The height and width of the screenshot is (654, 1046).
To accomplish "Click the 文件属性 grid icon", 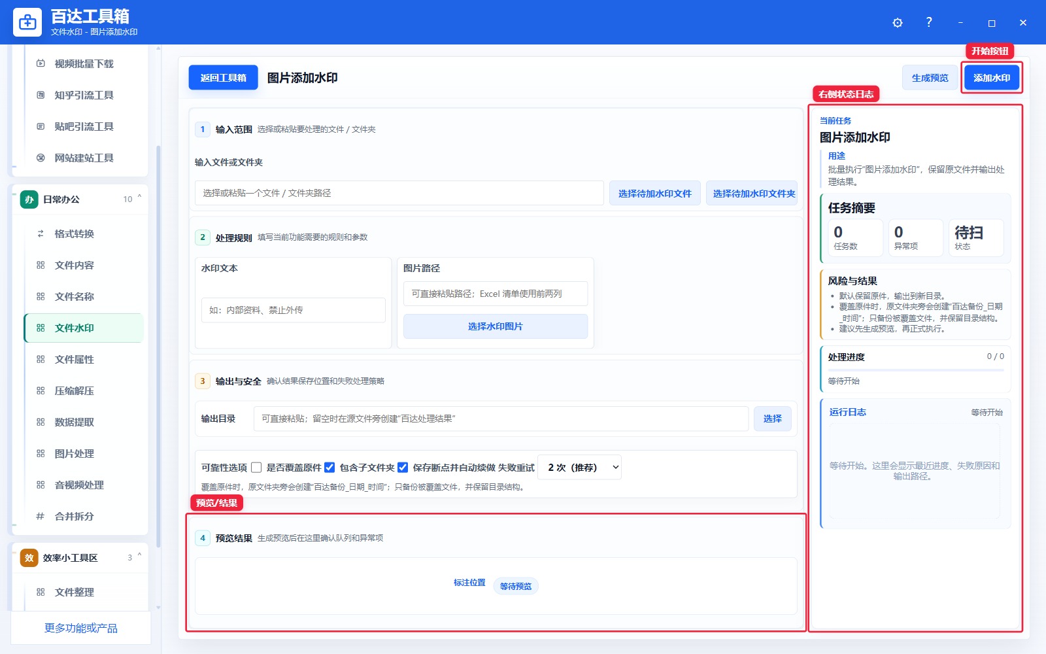I will click(41, 359).
